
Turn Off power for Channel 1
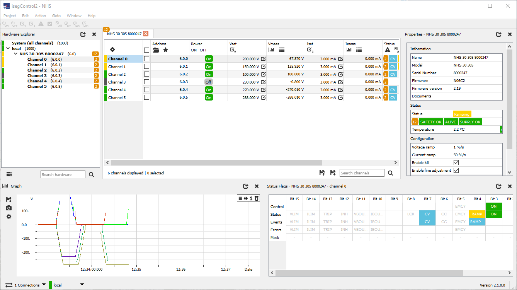tap(208, 66)
